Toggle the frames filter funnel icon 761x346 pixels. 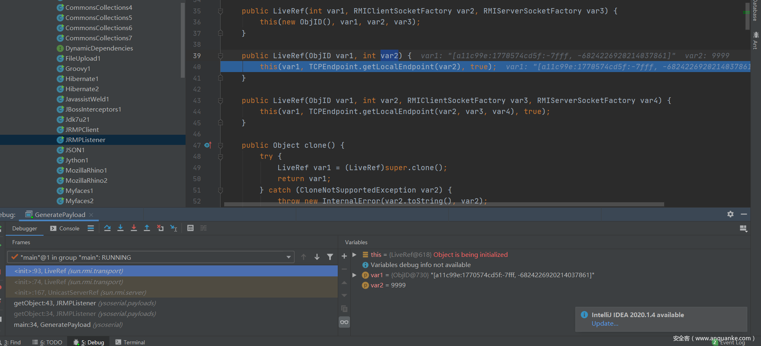(x=330, y=257)
